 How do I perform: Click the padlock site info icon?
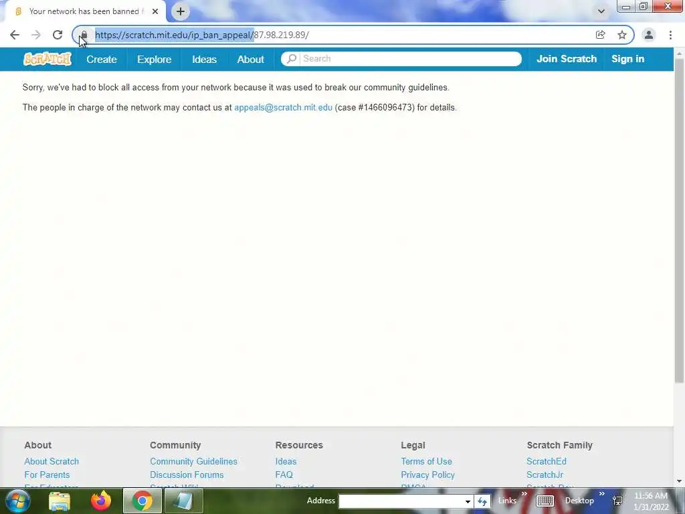coord(84,35)
